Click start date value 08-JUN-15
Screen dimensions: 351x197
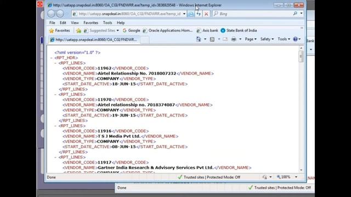click(x=124, y=147)
